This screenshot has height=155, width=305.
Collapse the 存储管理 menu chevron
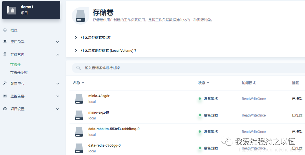[58, 55]
